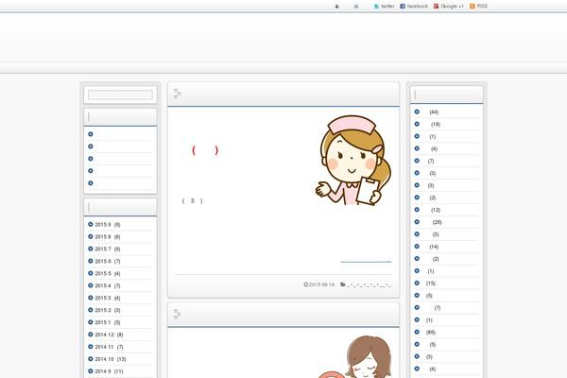Click the gray icon left of twitter
Viewport: 567px width, 378px height.
(x=356, y=7)
